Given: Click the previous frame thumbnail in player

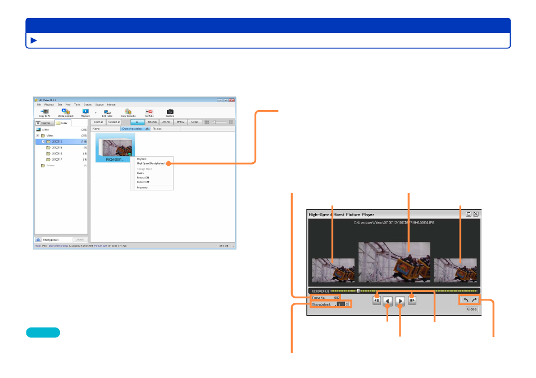Looking at the screenshot, I should [333, 270].
